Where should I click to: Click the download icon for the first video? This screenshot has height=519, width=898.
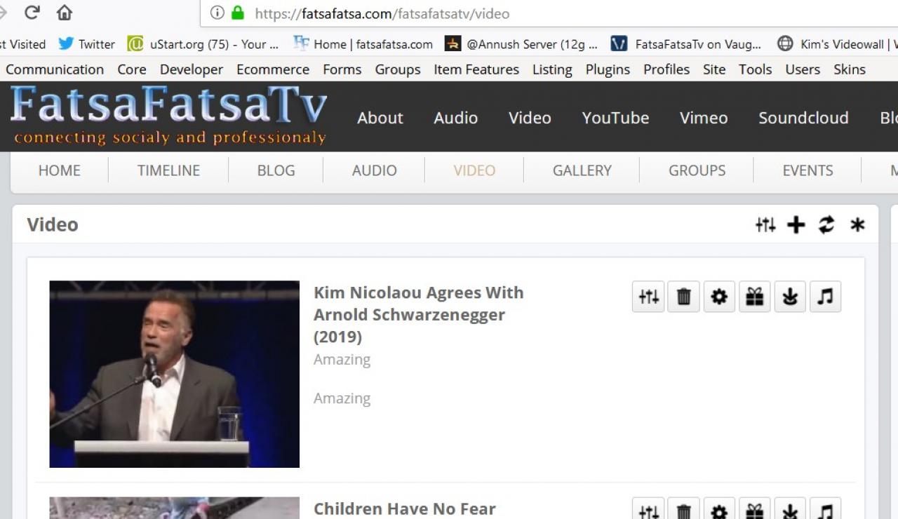(x=790, y=297)
